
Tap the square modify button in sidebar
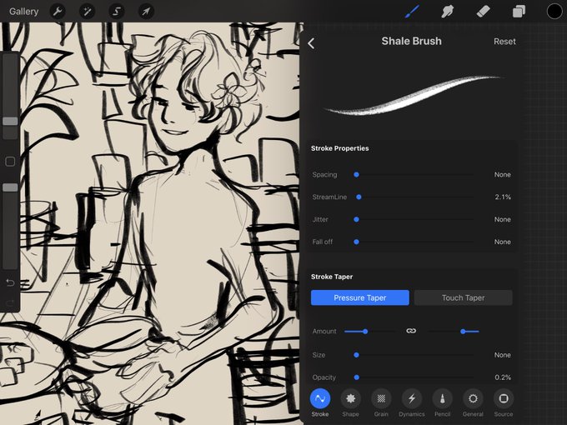[x=10, y=162]
